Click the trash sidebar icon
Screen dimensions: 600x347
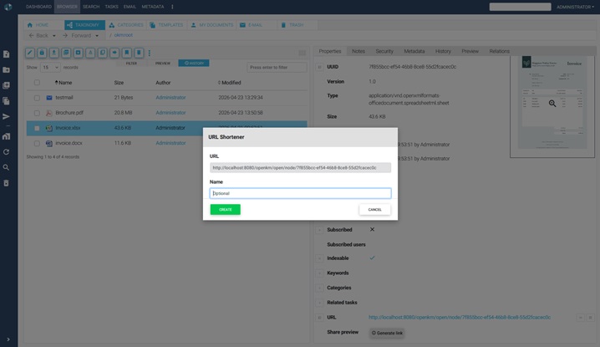coord(6,183)
